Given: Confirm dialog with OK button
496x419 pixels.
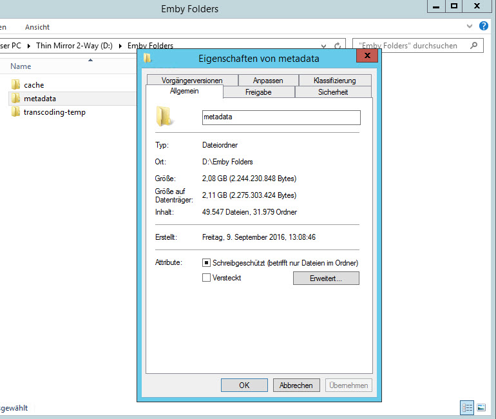Looking at the screenshot, I should tap(244, 385).
